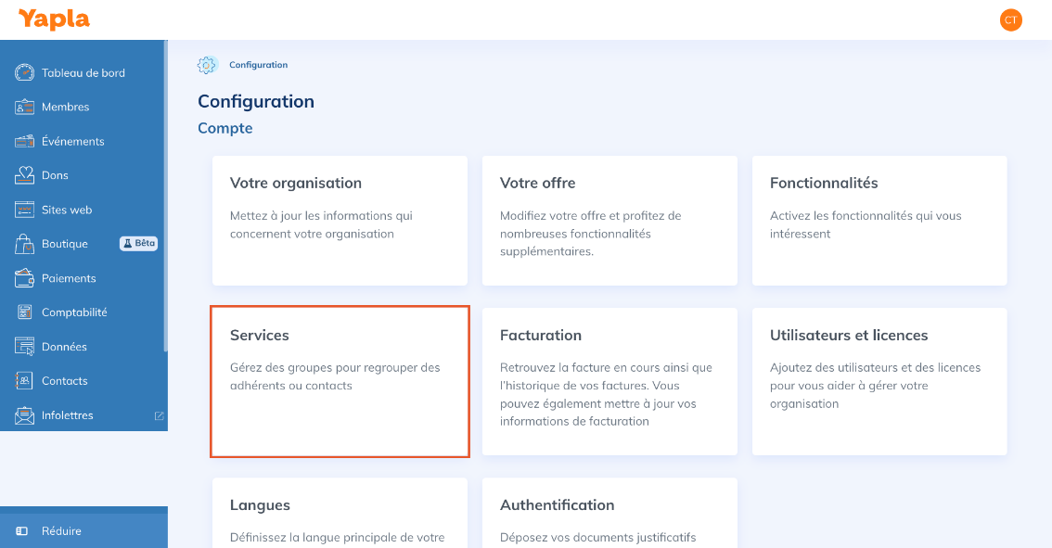Click text 'Ajoutez des utilisateurs et des licences'

point(875,367)
